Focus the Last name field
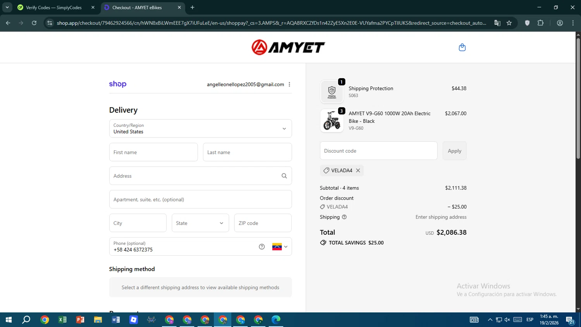 point(247,152)
